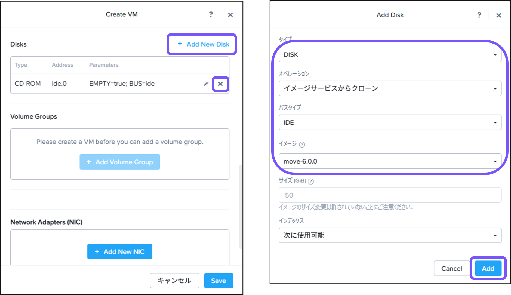Screen dimensions: 511x295
Task: Open help in Add Disk dialog
Action: (479, 15)
